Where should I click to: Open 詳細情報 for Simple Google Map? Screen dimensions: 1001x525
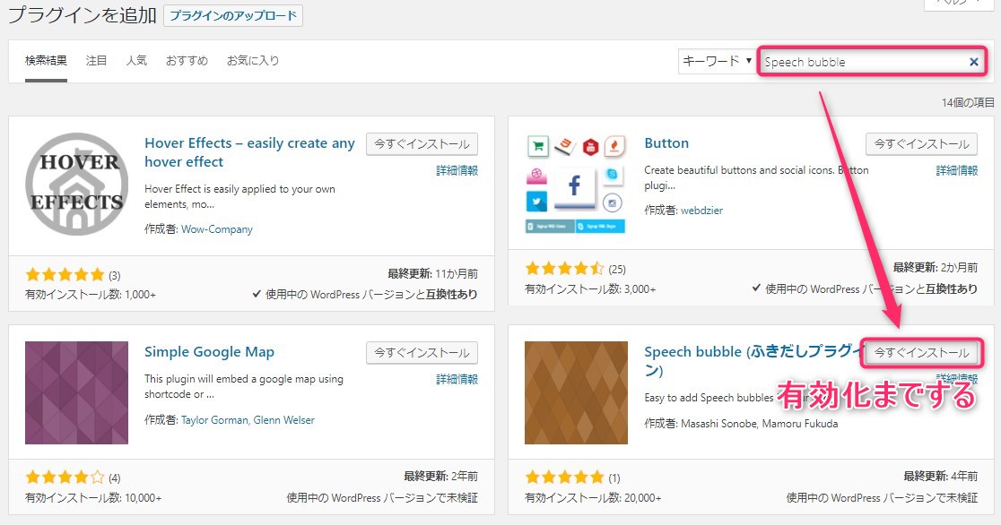tap(457, 379)
